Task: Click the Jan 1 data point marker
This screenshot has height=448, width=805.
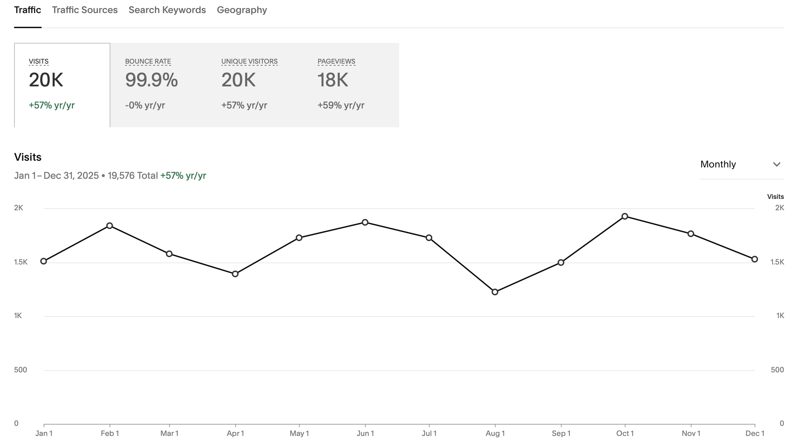Action: click(x=44, y=261)
